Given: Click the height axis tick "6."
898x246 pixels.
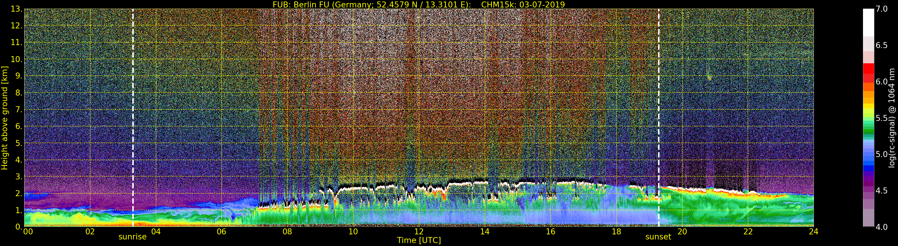Looking at the screenshot, I should click(19, 126).
